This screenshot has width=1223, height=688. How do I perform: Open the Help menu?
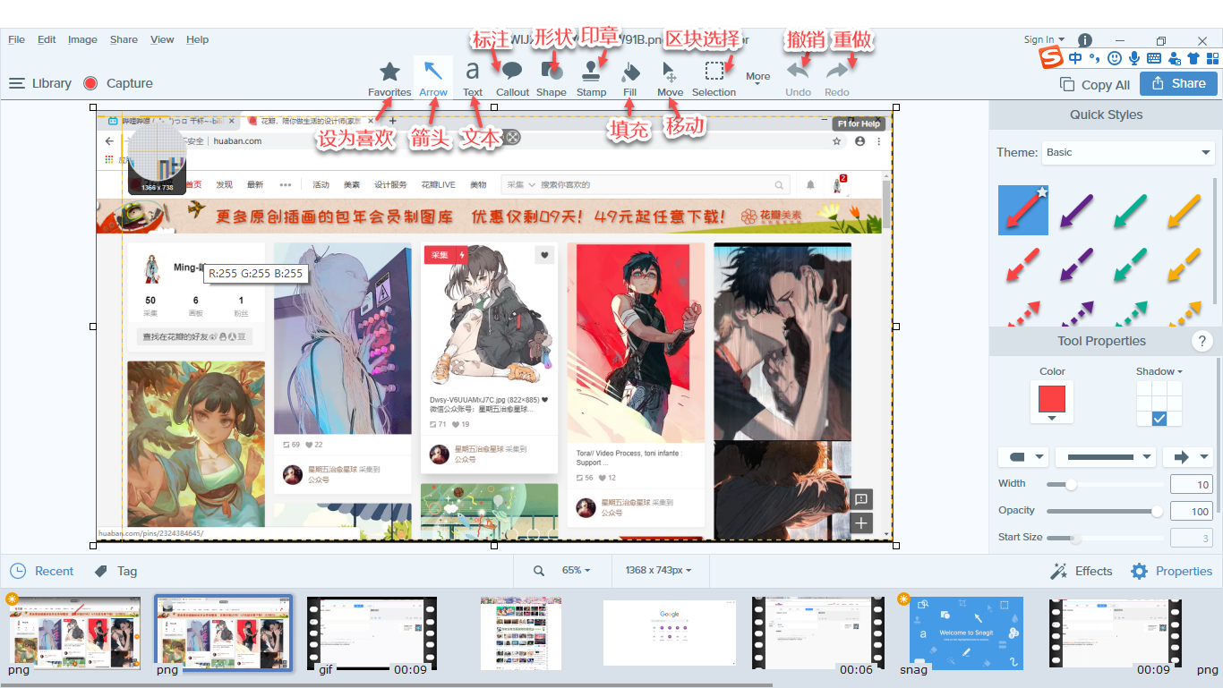(x=197, y=39)
